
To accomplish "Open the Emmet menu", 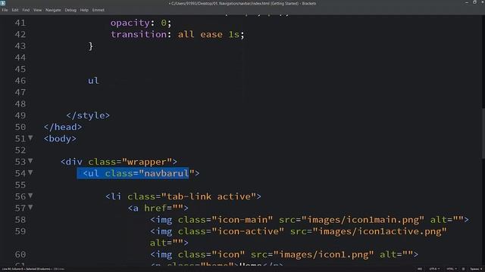I will pos(99,10).
